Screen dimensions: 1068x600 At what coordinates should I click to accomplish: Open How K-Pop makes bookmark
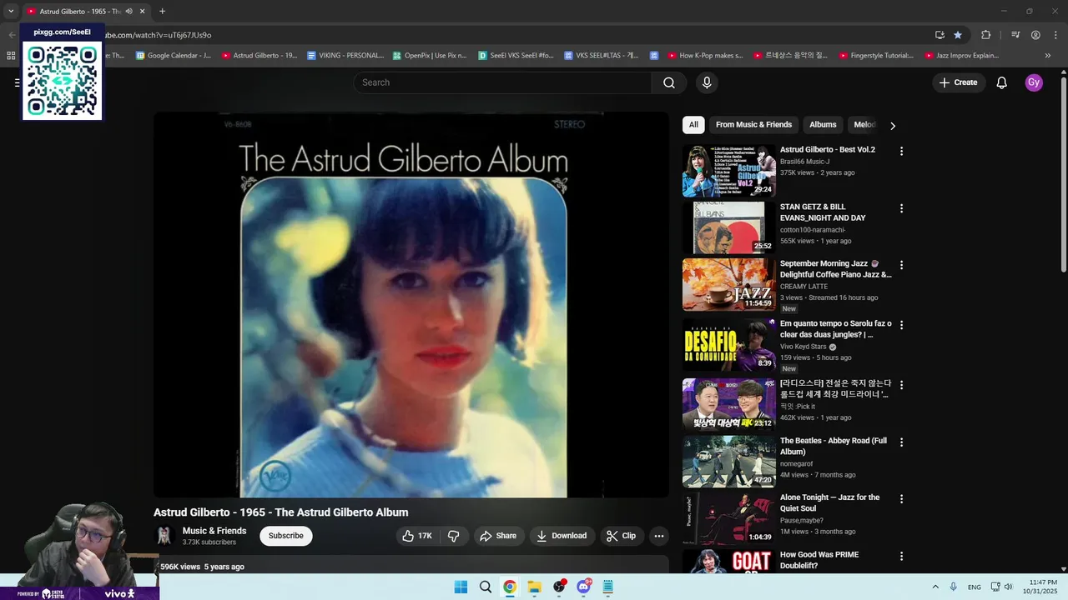pos(705,56)
